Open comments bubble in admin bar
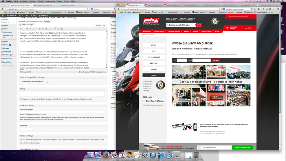This screenshot has height=161, width=286. (x=27, y=15)
